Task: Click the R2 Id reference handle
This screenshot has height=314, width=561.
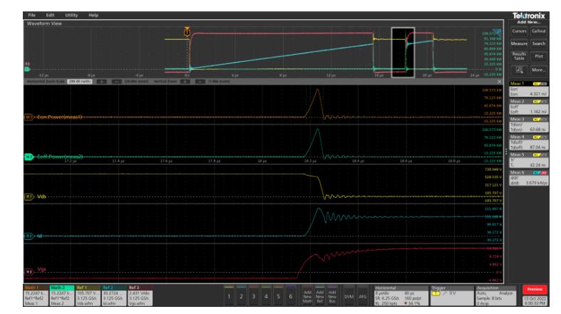Action: click(29, 236)
